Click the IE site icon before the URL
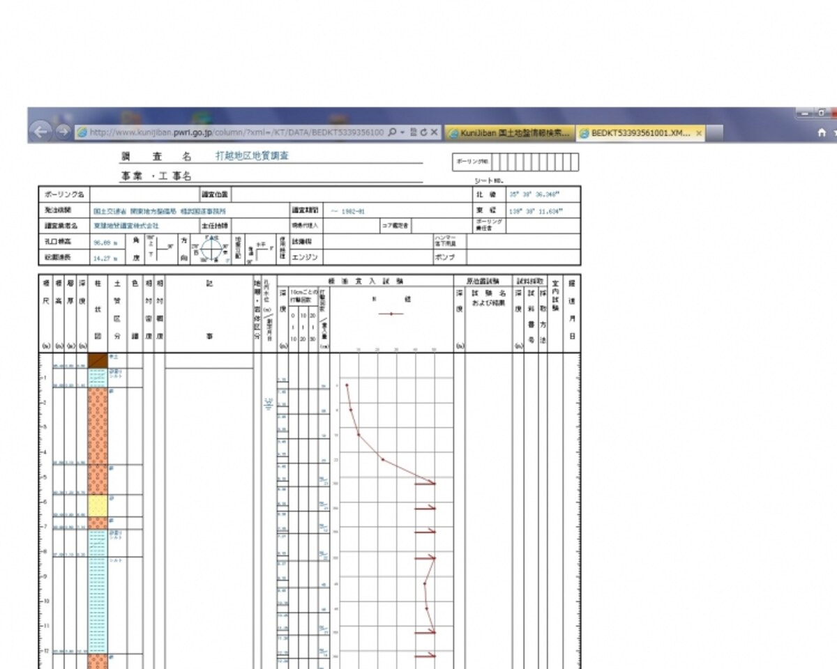The width and height of the screenshot is (837, 669). point(82,132)
